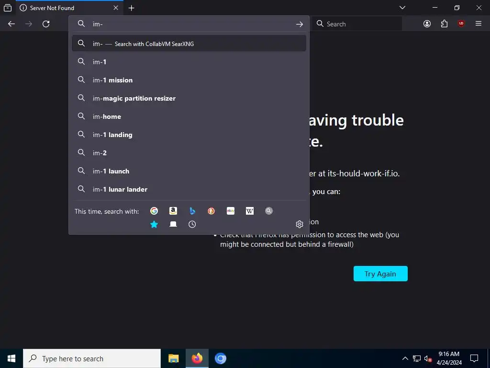Open File Explorer from the taskbar
The height and width of the screenshot is (368, 490).
(173, 358)
